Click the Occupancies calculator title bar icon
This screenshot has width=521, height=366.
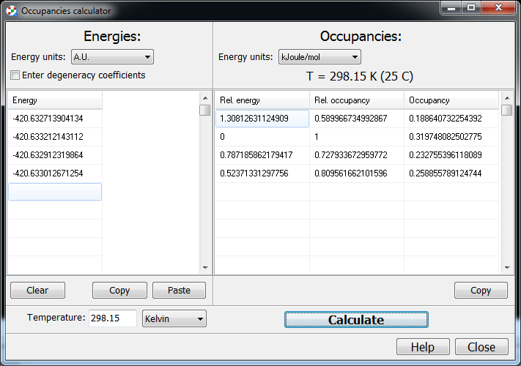(x=11, y=11)
